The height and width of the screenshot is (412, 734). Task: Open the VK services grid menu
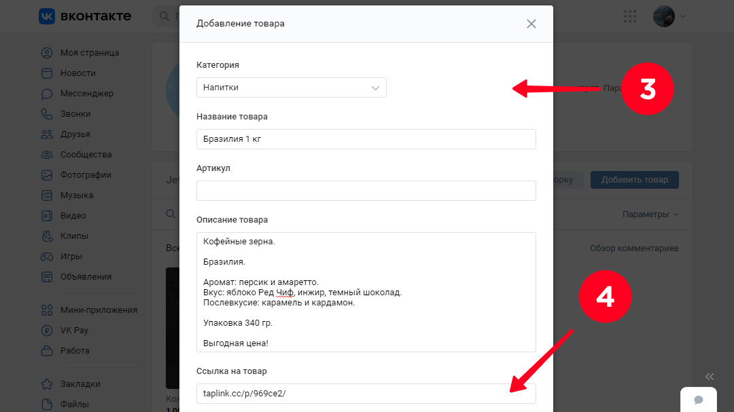tap(629, 16)
